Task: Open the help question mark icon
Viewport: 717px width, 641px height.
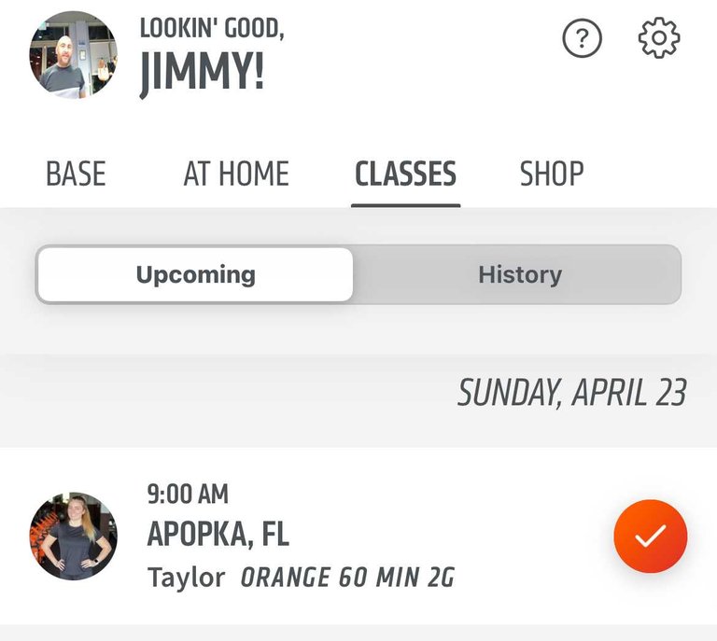Action: pyautogui.click(x=582, y=38)
